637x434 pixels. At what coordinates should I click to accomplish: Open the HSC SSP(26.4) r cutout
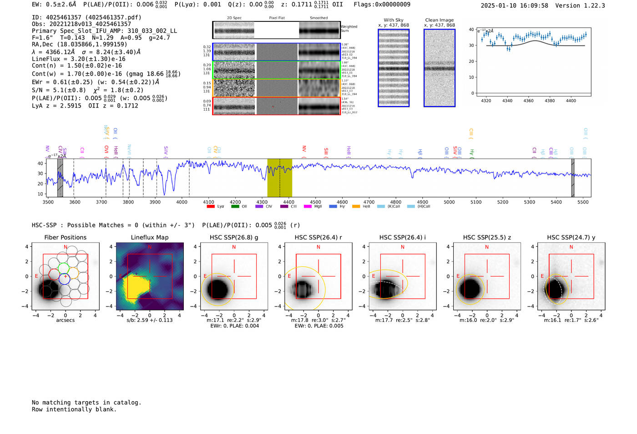coord(318,276)
